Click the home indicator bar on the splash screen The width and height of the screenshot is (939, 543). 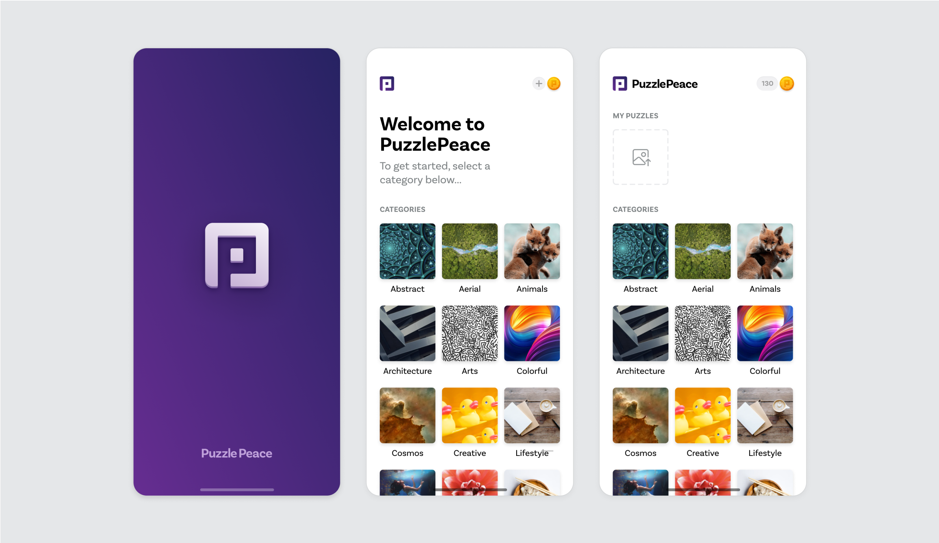[x=237, y=489]
